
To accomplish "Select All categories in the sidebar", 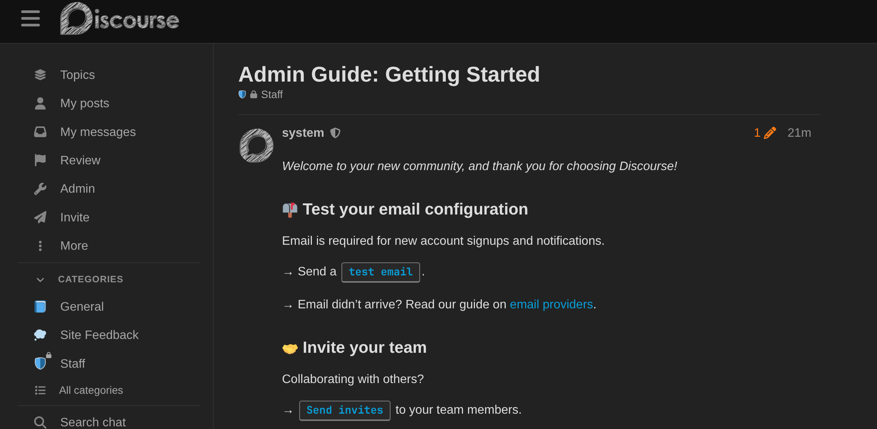I will 91,390.
